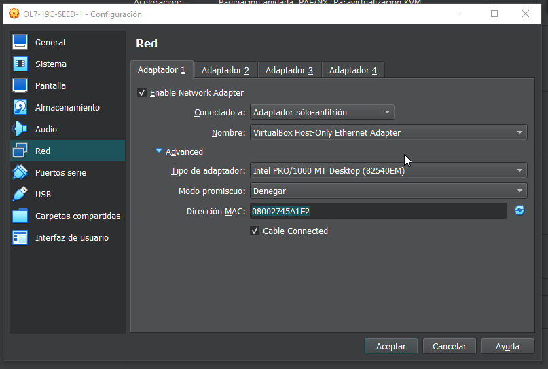The image size is (548, 369).
Task: Collapse the Advanced section
Action: pos(159,152)
